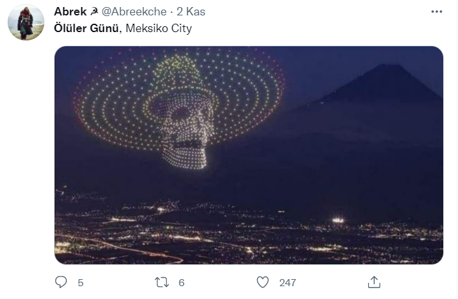Open the @Abreekche handle link
458x299 pixels.
(133, 12)
